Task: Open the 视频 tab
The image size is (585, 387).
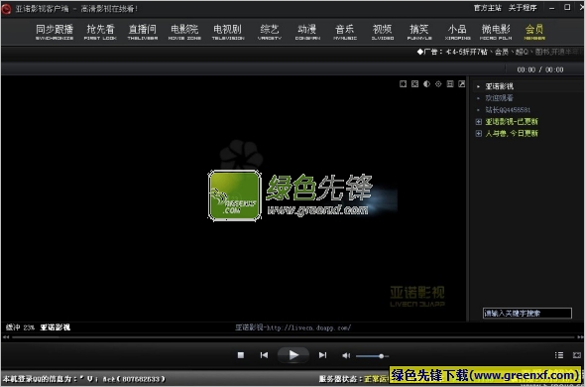Action: tap(383, 32)
